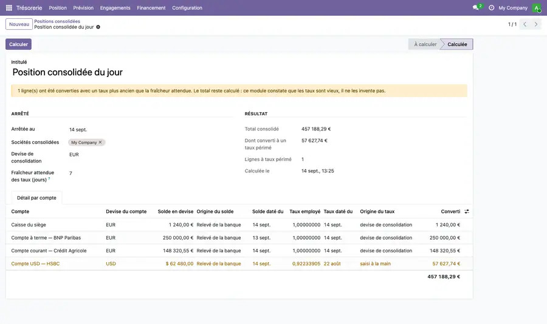Open the activities clock icon
Image resolution: width=547 pixels, height=324 pixels.
491,8
